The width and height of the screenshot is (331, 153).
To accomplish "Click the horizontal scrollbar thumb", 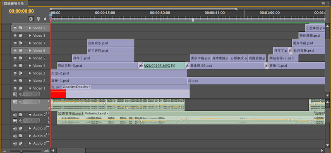I will click(x=70, y=151).
